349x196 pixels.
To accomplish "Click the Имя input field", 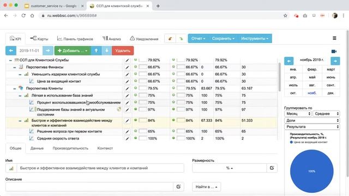I will pos(100,168).
